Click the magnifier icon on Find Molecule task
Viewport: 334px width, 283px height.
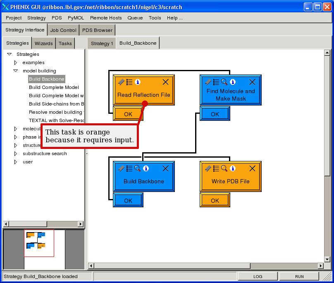point(224,82)
